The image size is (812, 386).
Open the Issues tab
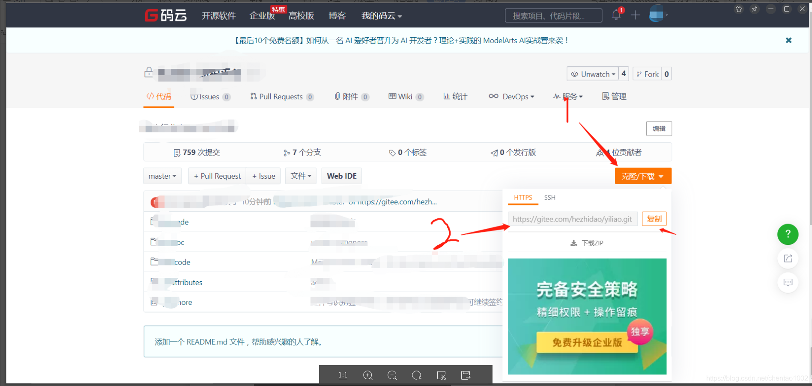pyautogui.click(x=210, y=97)
